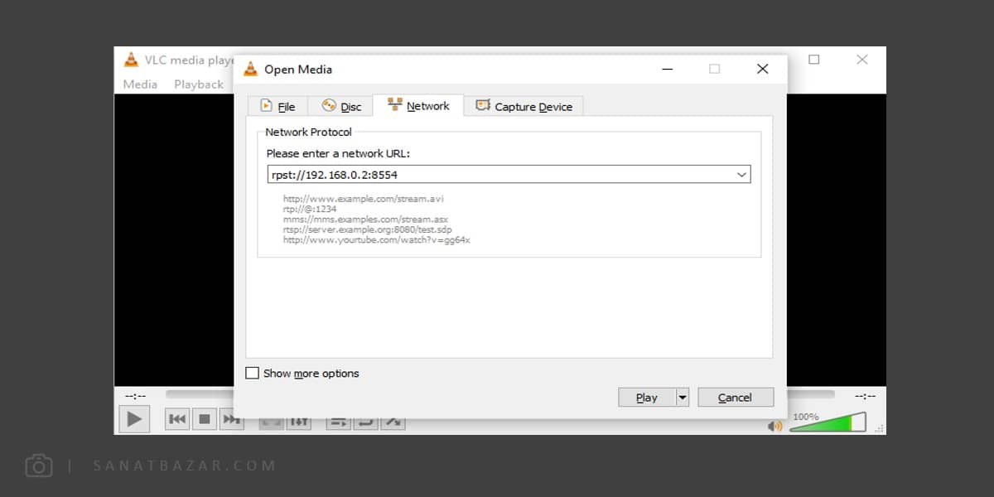Minimize the Open Media dialog
This screenshot has height=497, width=994.
(x=668, y=69)
